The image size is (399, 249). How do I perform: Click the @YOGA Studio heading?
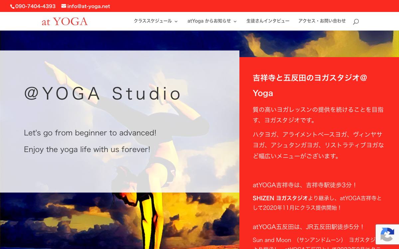click(103, 93)
